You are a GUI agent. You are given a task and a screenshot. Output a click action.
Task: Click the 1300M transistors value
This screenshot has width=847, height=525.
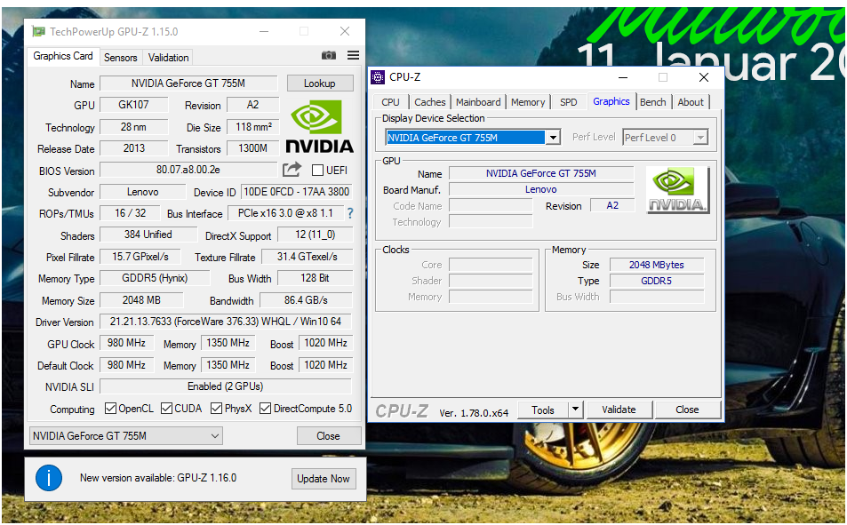[x=252, y=148]
